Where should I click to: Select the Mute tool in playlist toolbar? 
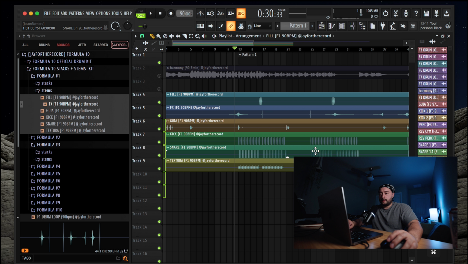(x=172, y=36)
